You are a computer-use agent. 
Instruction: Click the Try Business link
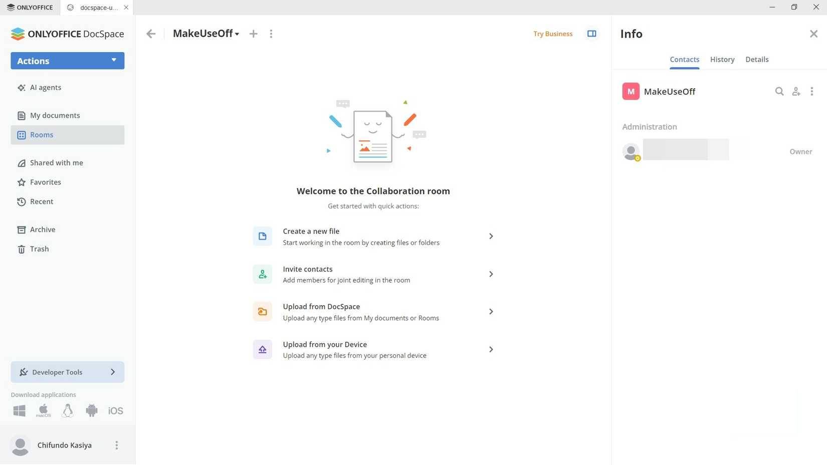pyautogui.click(x=553, y=34)
